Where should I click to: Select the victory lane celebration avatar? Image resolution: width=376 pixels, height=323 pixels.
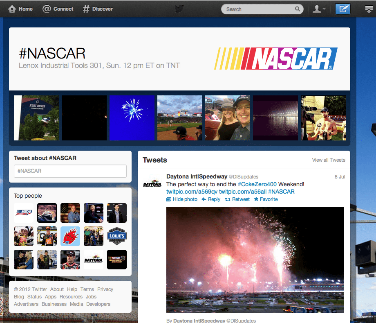coord(24,236)
